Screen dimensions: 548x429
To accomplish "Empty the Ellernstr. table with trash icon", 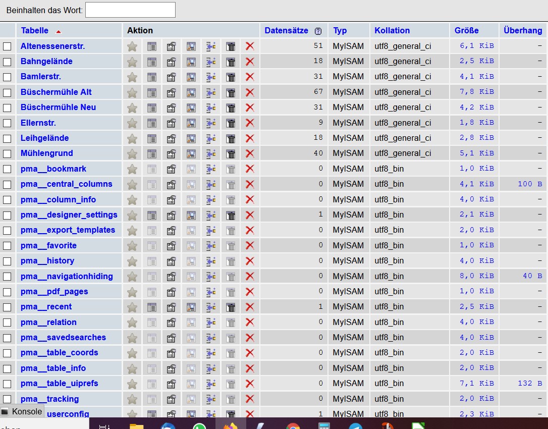I will coord(231,123).
